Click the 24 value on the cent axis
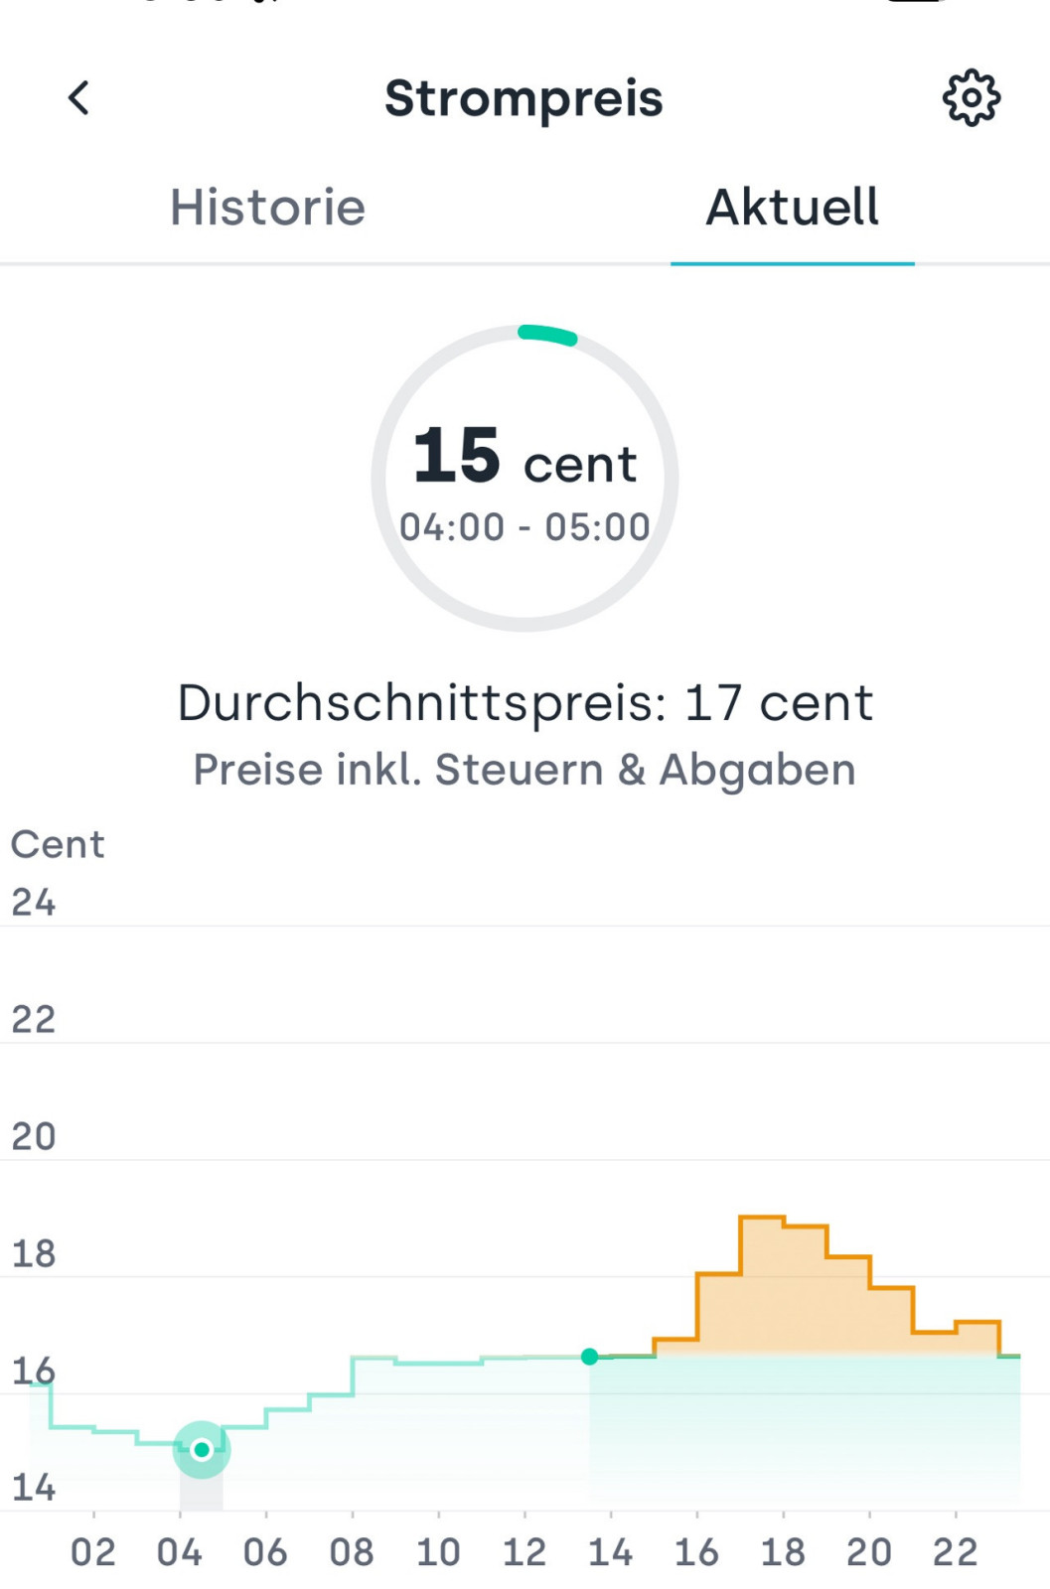 click(34, 903)
